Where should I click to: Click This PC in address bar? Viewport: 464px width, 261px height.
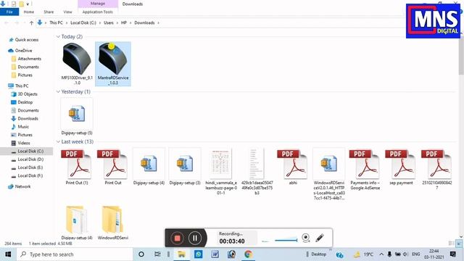(x=57, y=22)
